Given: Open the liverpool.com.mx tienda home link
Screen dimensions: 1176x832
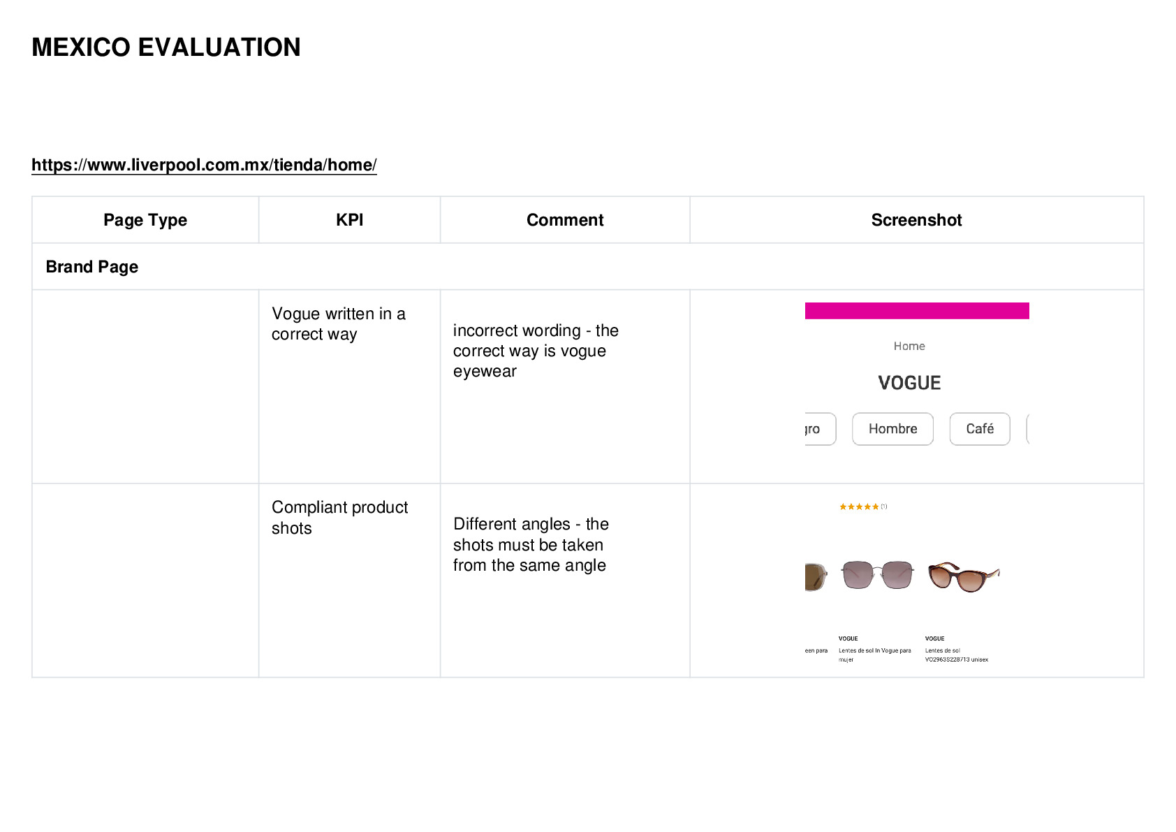Looking at the screenshot, I should coord(204,165).
